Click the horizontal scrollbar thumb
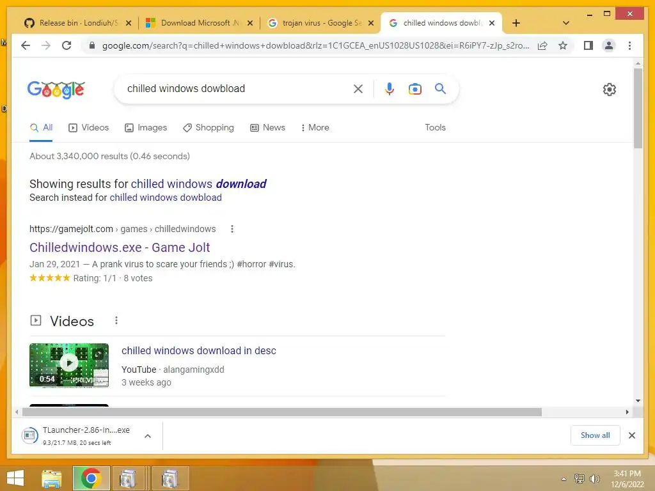Screen dimensions: 655x491 tap(282, 412)
